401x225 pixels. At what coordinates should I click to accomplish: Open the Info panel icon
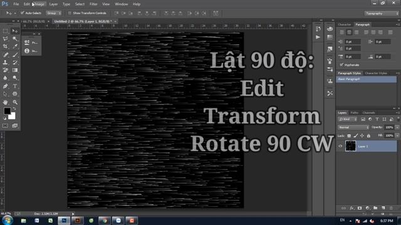pos(27,51)
